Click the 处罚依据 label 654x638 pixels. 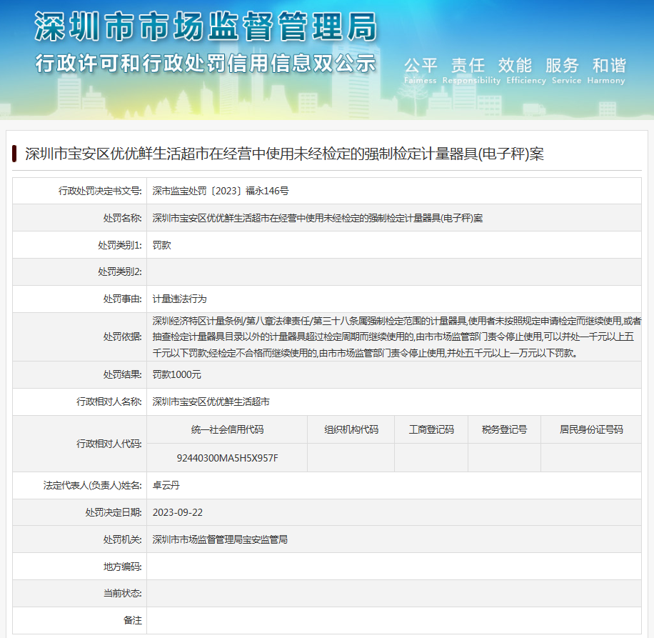[123, 337]
